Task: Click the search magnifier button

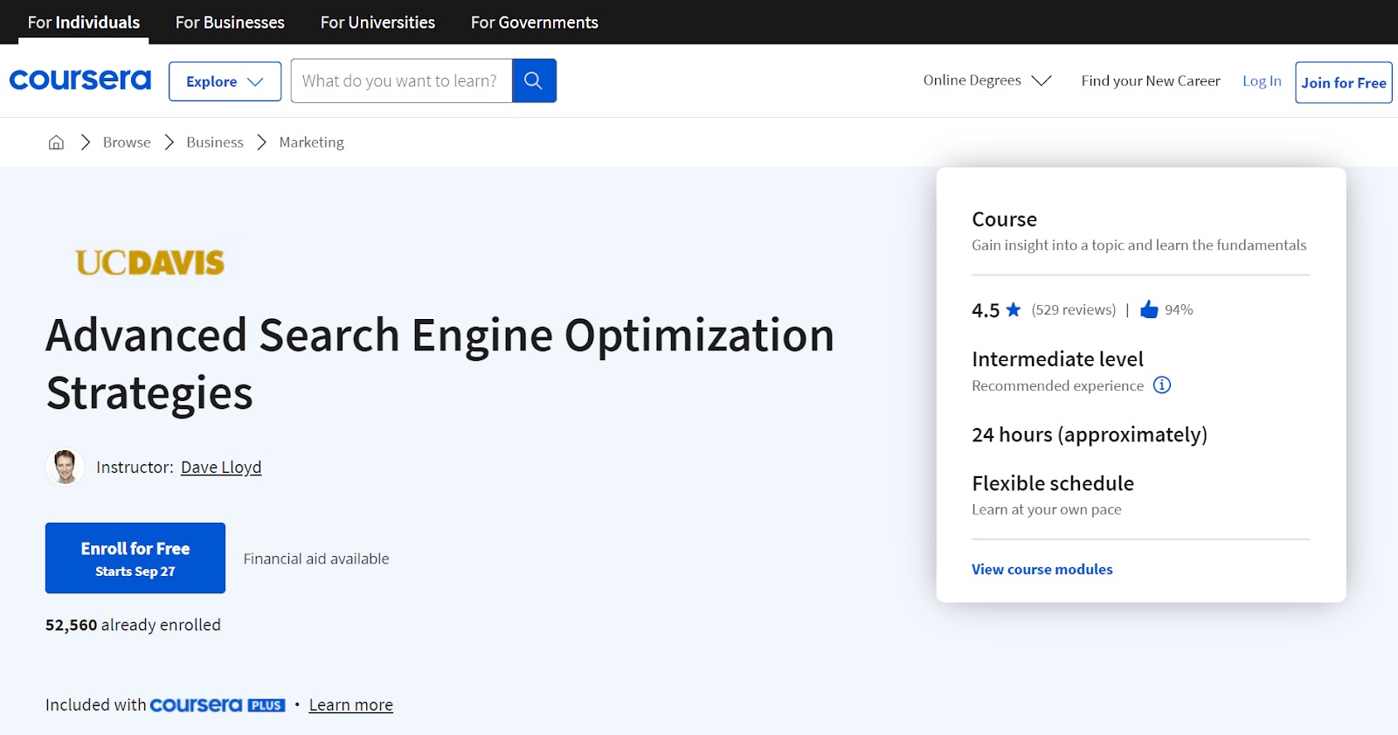Action: coord(534,80)
